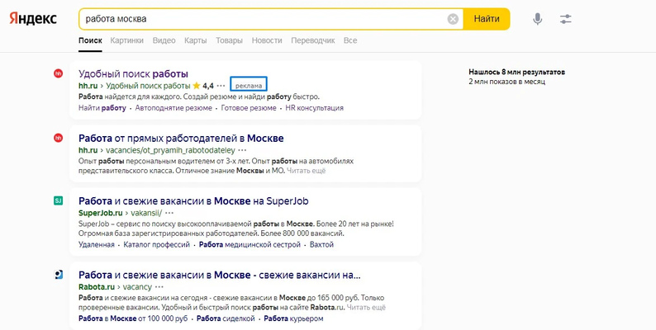Click the Удобный поиск работы breadcrumb after hh.ru
Screen dimensions: 656x330
pyautogui.click(x=148, y=86)
